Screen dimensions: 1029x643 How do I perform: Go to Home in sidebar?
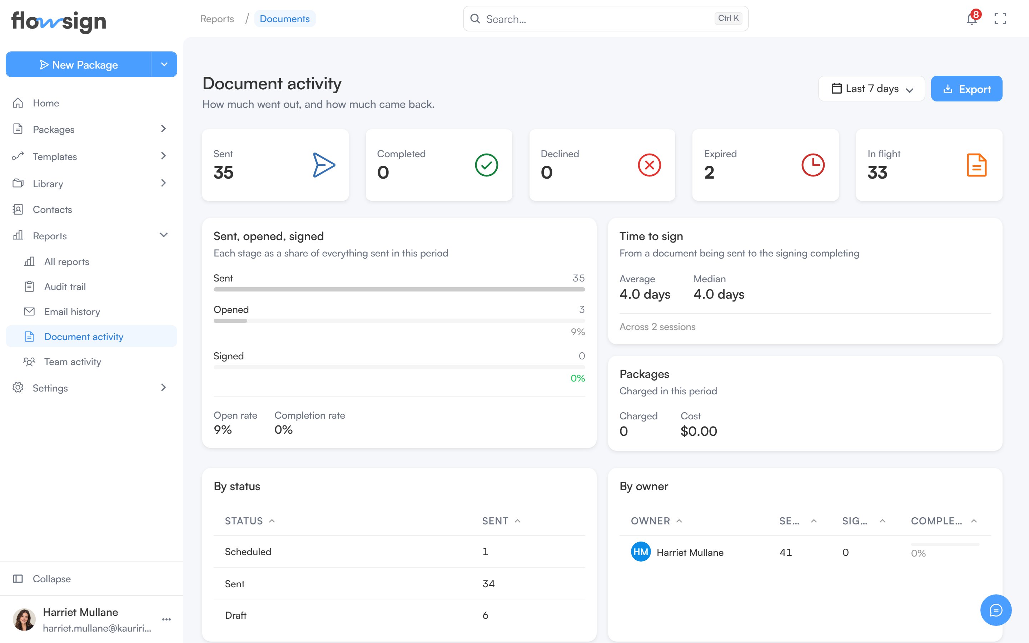click(x=91, y=103)
